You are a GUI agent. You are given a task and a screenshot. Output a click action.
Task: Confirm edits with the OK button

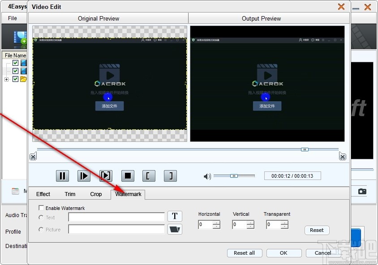pyautogui.click(x=283, y=253)
